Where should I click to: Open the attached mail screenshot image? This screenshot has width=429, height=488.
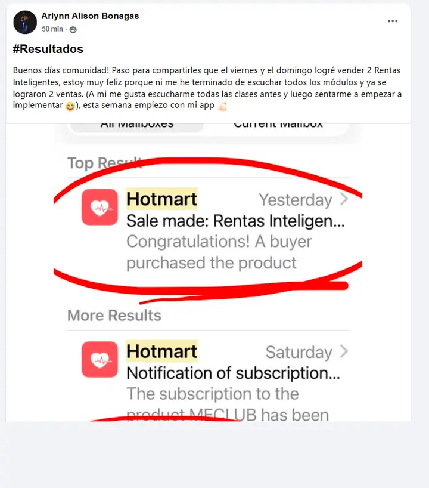(208, 272)
